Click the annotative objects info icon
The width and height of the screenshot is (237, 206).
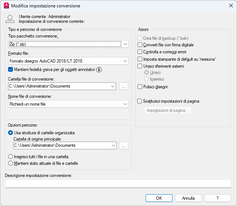[99, 69]
